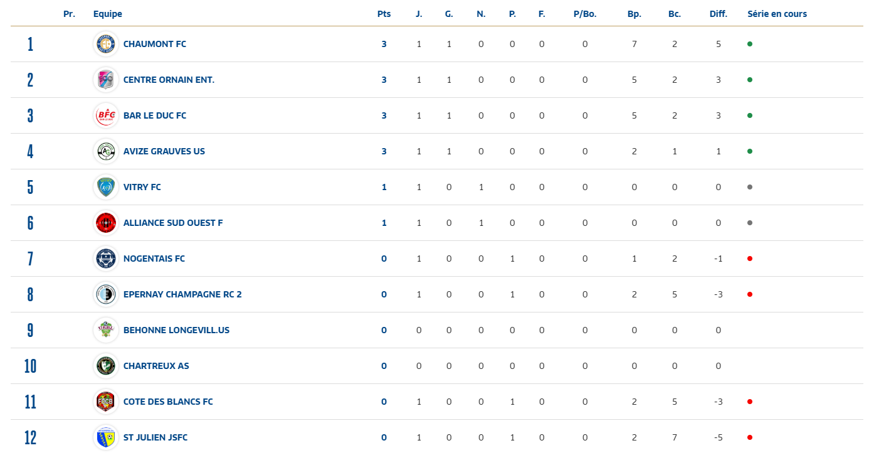Click the Diff. column header
874x470 pixels.
click(719, 14)
